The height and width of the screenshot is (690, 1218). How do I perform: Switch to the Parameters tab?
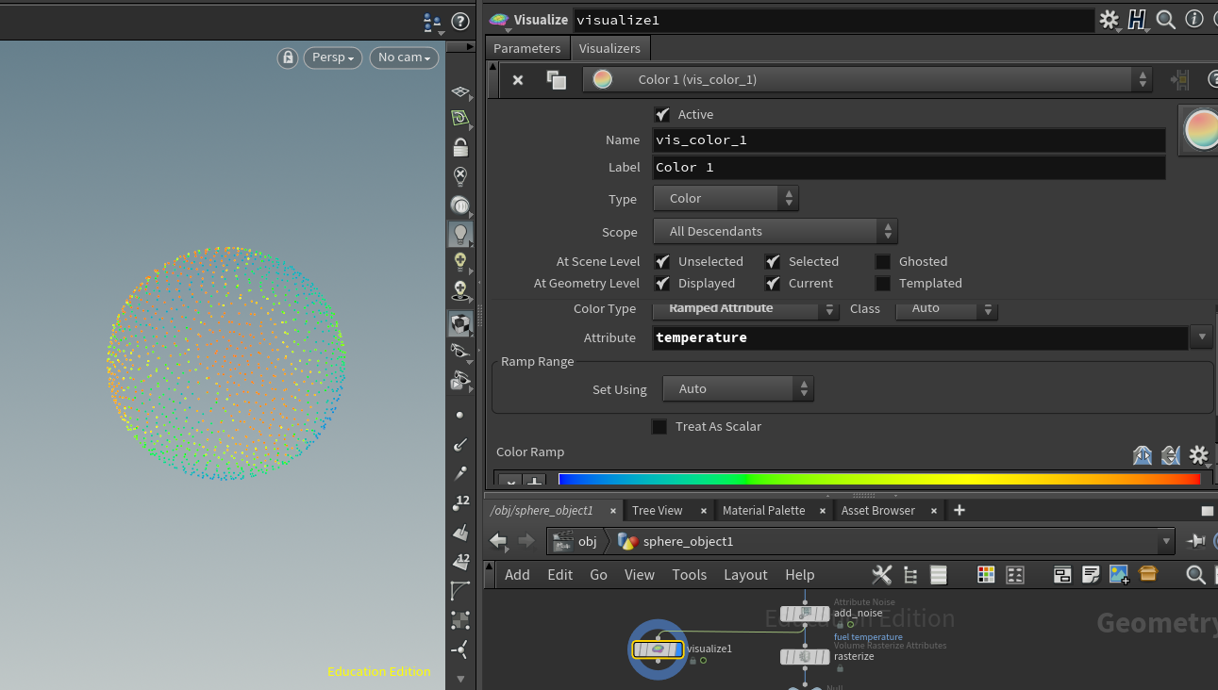(526, 48)
